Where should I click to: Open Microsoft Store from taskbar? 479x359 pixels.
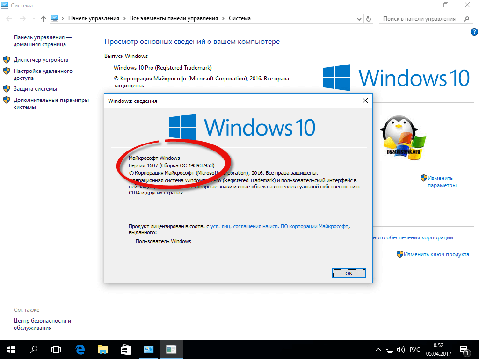pos(125,350)
